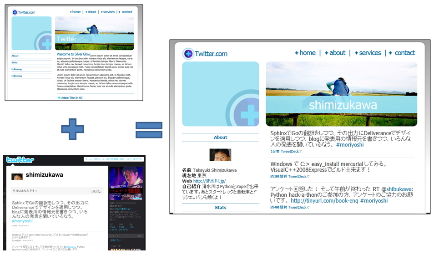Select SphinxでGoの翻訳 tweet text in result page
This screenshot has height=260, width=434.
click(340, 139)
